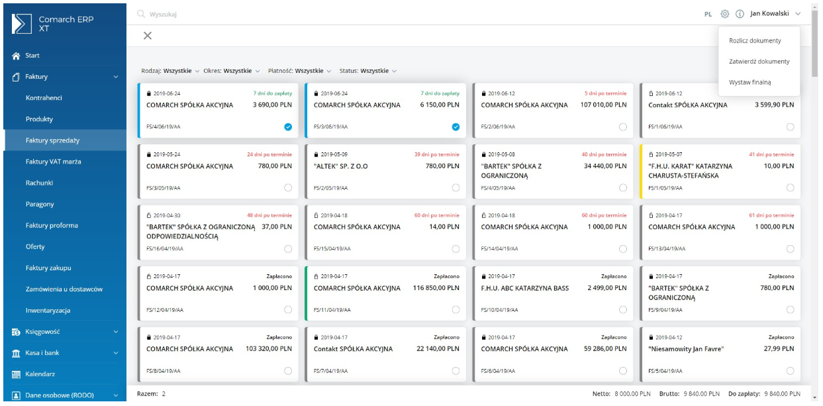This screenshot has width=823, height=406.
Task: Select invoice FS/3/05/19/AA circle
Action: click(288, 187)
